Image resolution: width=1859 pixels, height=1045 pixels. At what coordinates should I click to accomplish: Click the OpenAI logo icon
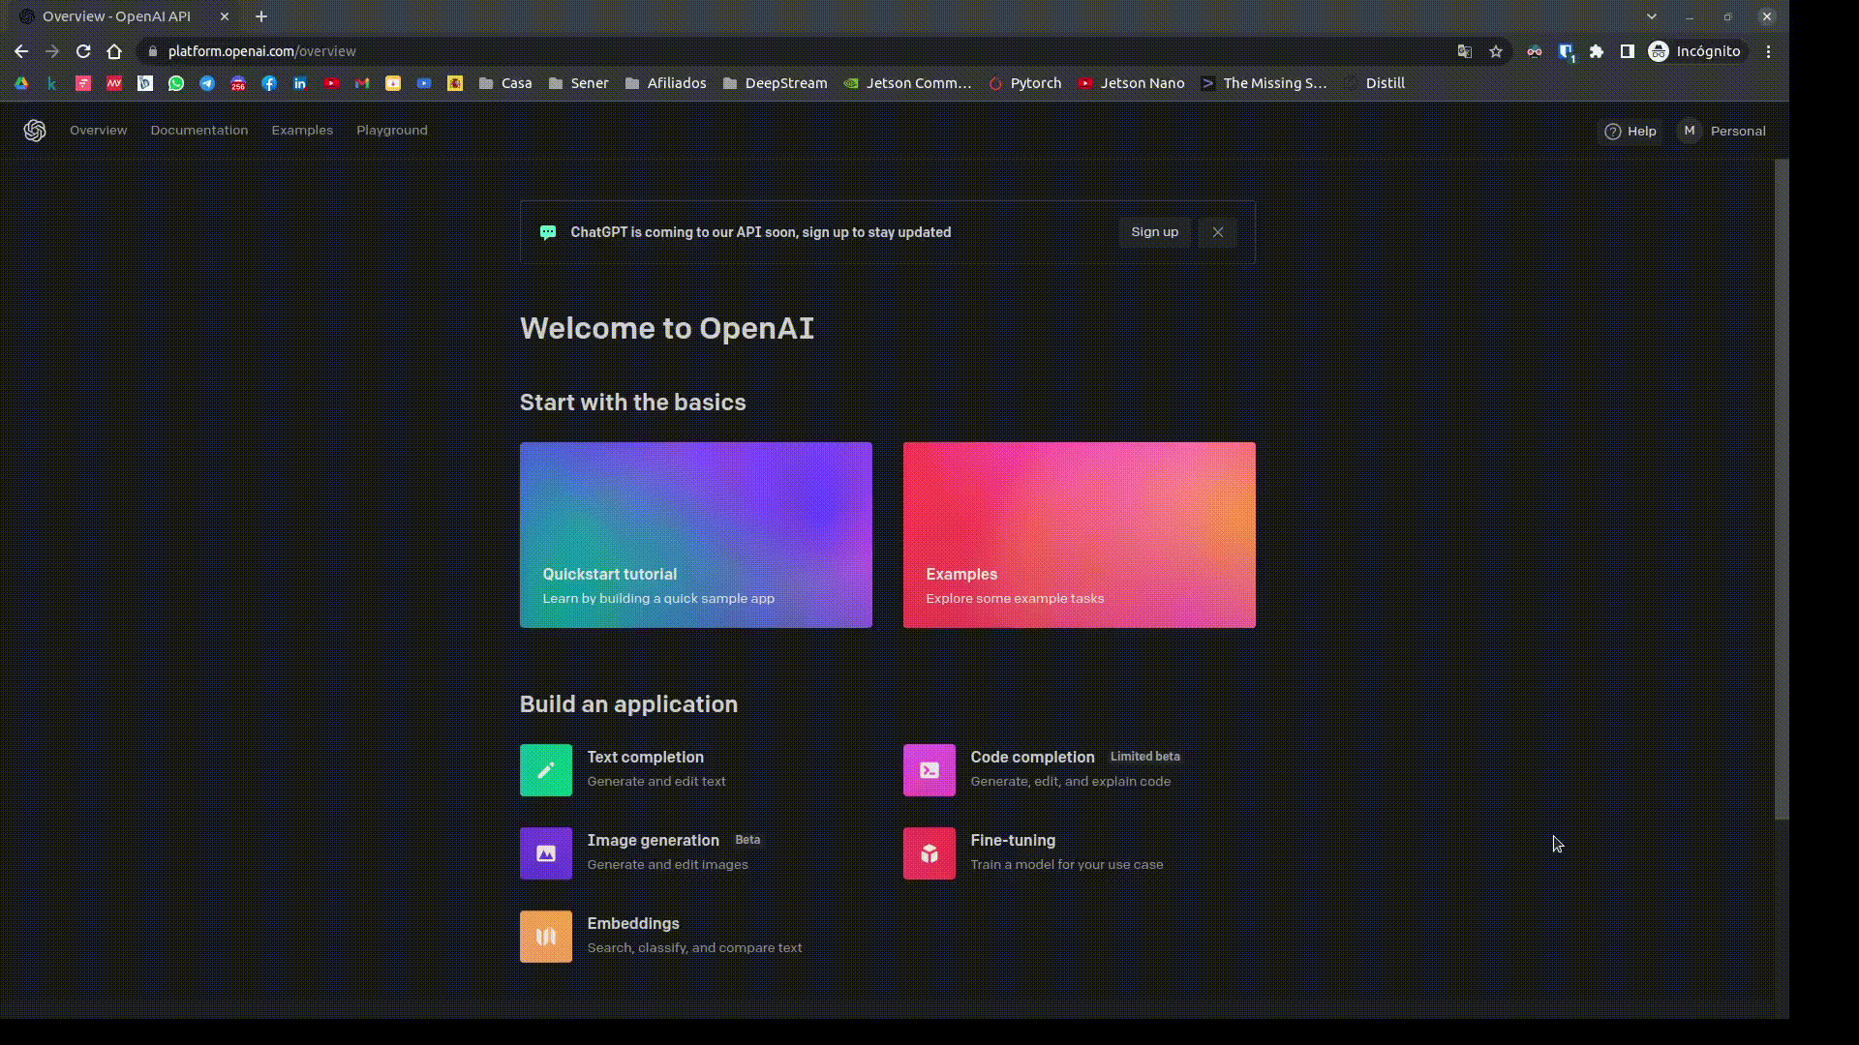[x=35, y=131]
